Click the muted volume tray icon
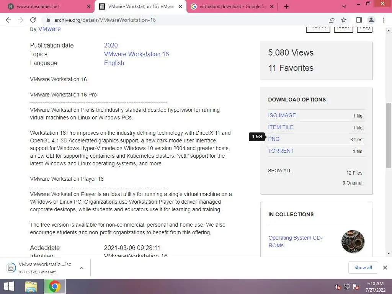392x294 pixels. pyautogui.click(x=337, y=287)
